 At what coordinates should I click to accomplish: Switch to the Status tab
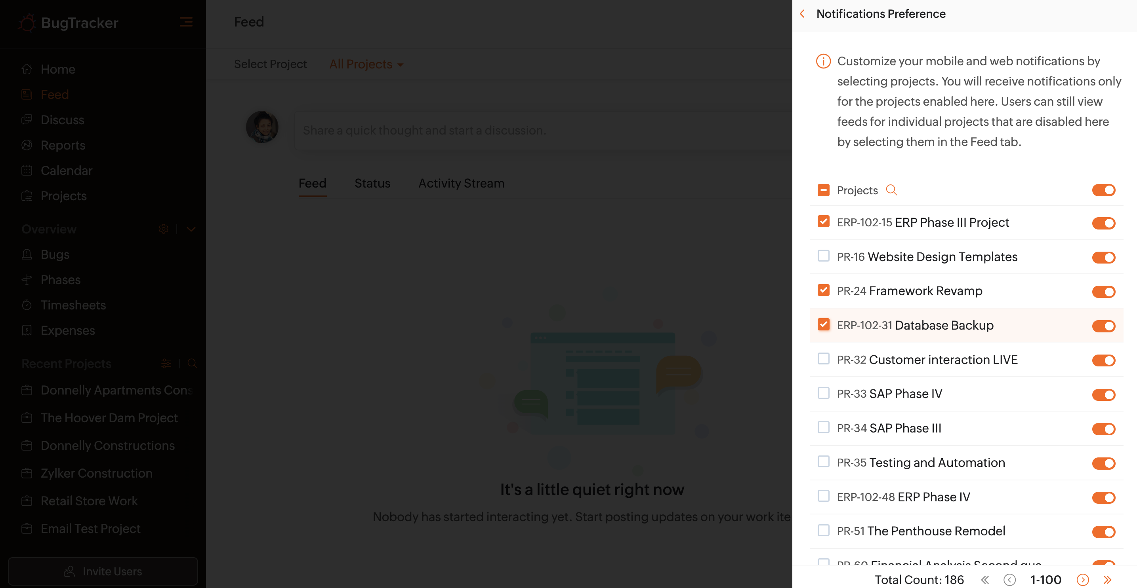click(372, 183)
